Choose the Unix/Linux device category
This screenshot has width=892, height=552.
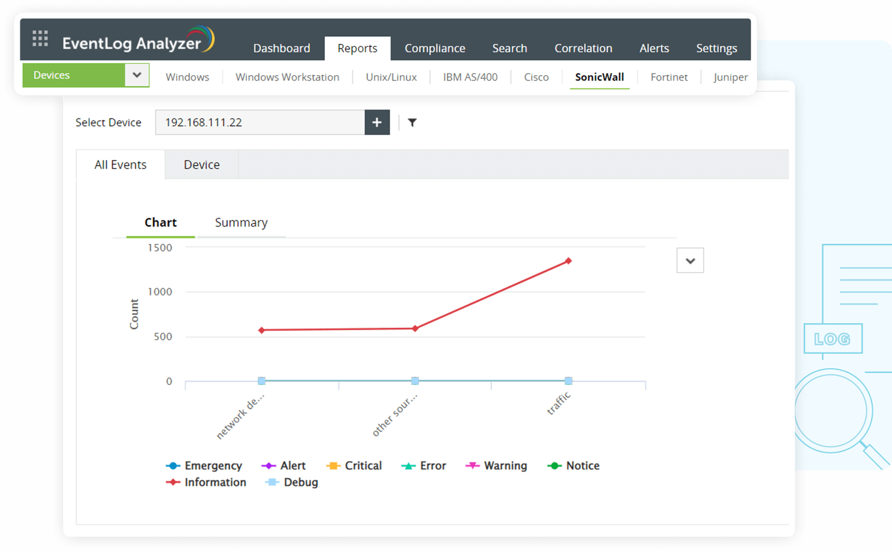391,77
